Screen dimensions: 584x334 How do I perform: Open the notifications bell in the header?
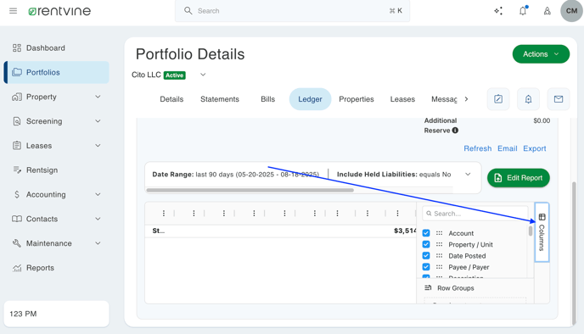point(523,11)
